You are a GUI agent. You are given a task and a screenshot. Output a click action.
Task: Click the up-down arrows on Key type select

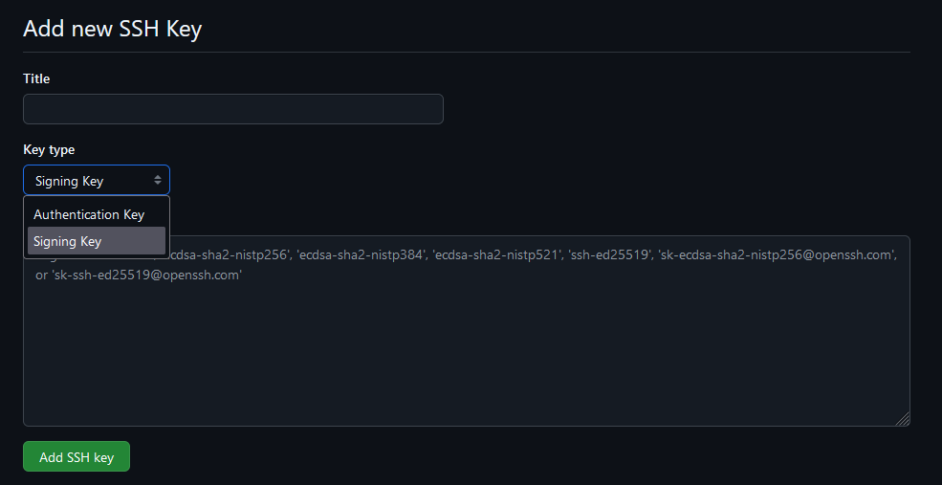pyautogui.click(x=158, y=180)
